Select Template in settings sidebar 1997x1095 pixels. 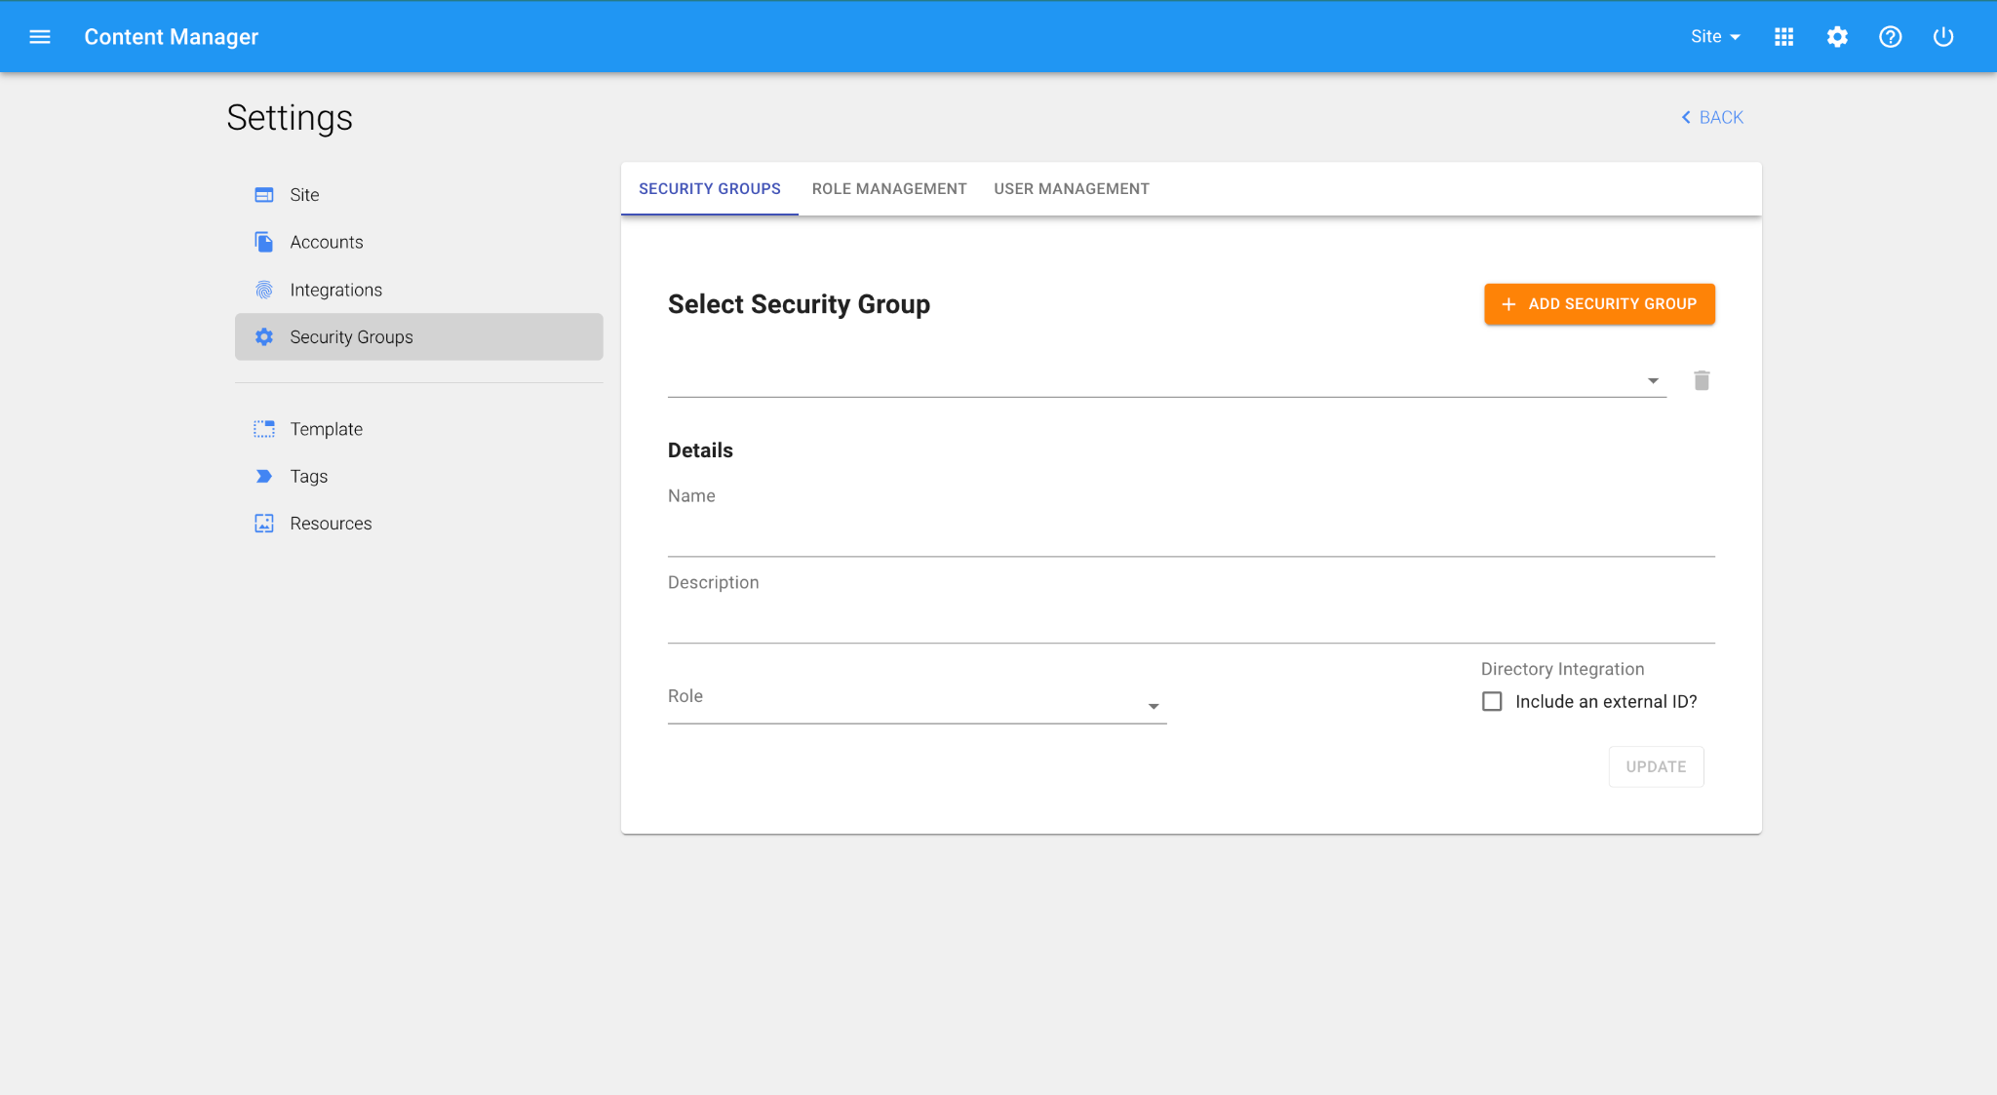pos(418,429)
